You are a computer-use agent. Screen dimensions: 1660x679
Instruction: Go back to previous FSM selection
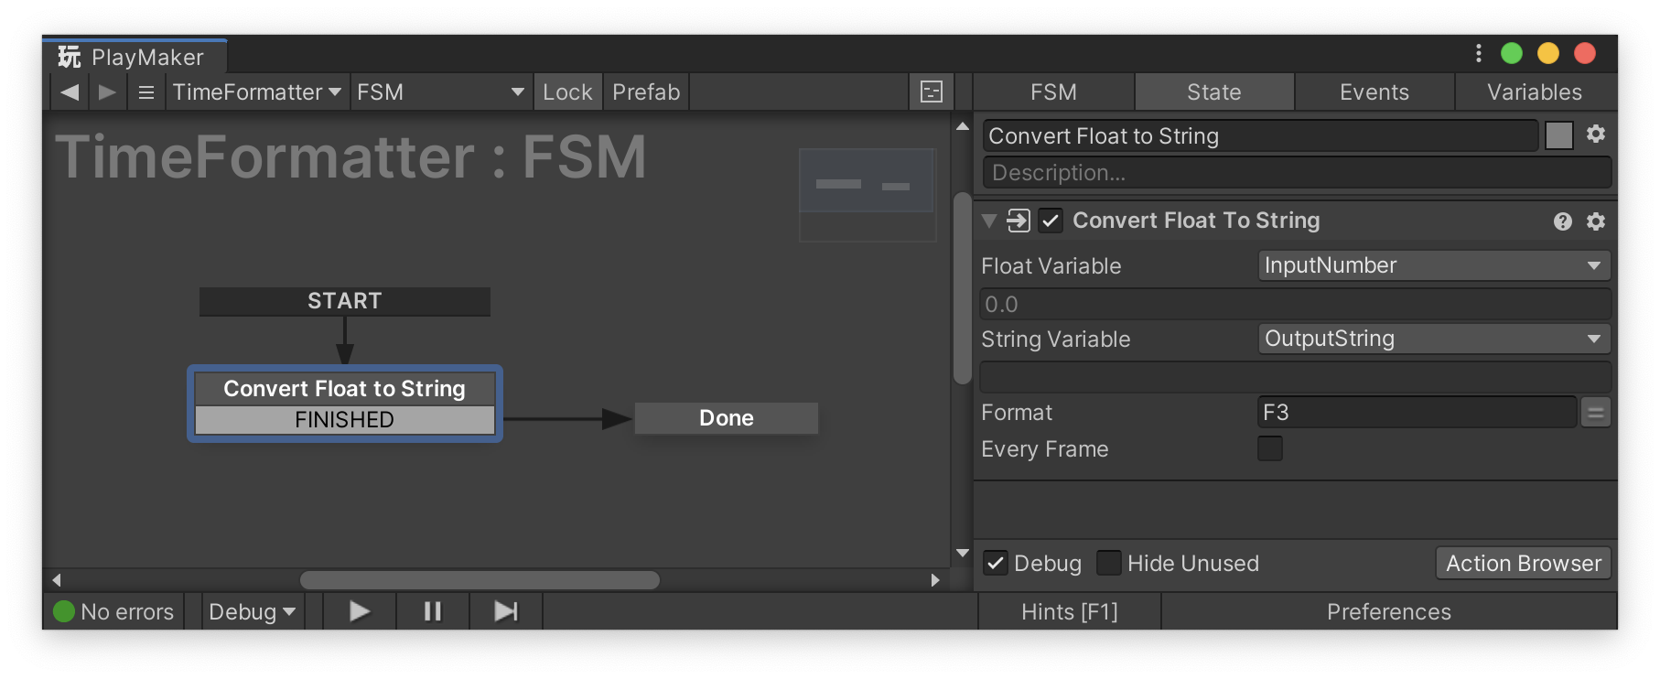pos(70,92)
